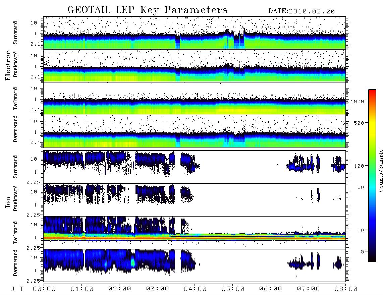The height and width of the screenshot is (295, 383).
Task: Select the Electron Sunward spectrogram panel
Action: [x=195, y=33]
